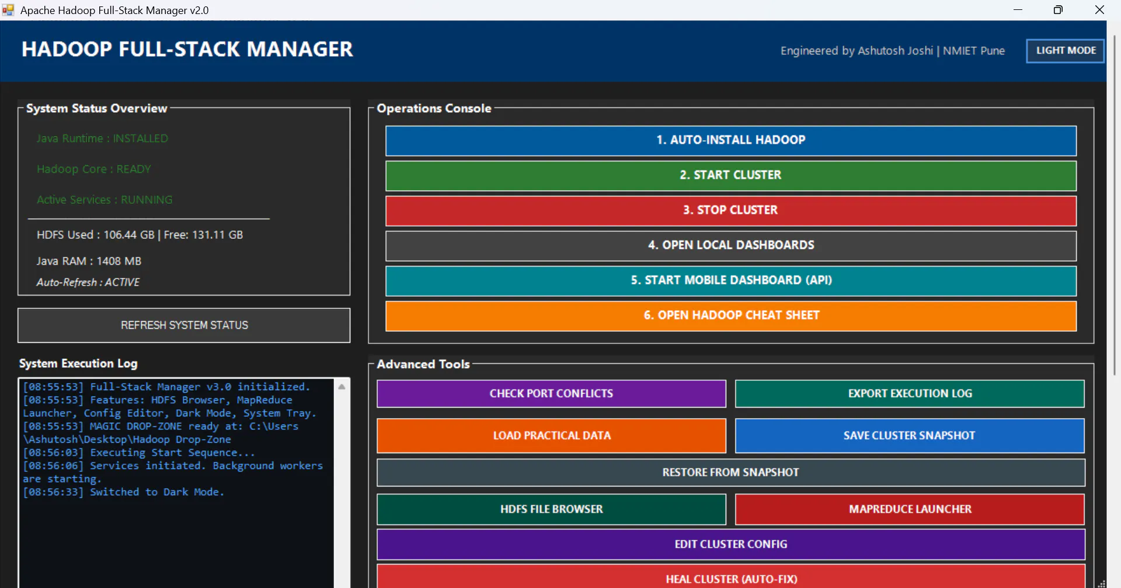Open local dashboards

(x=731, y=245)
